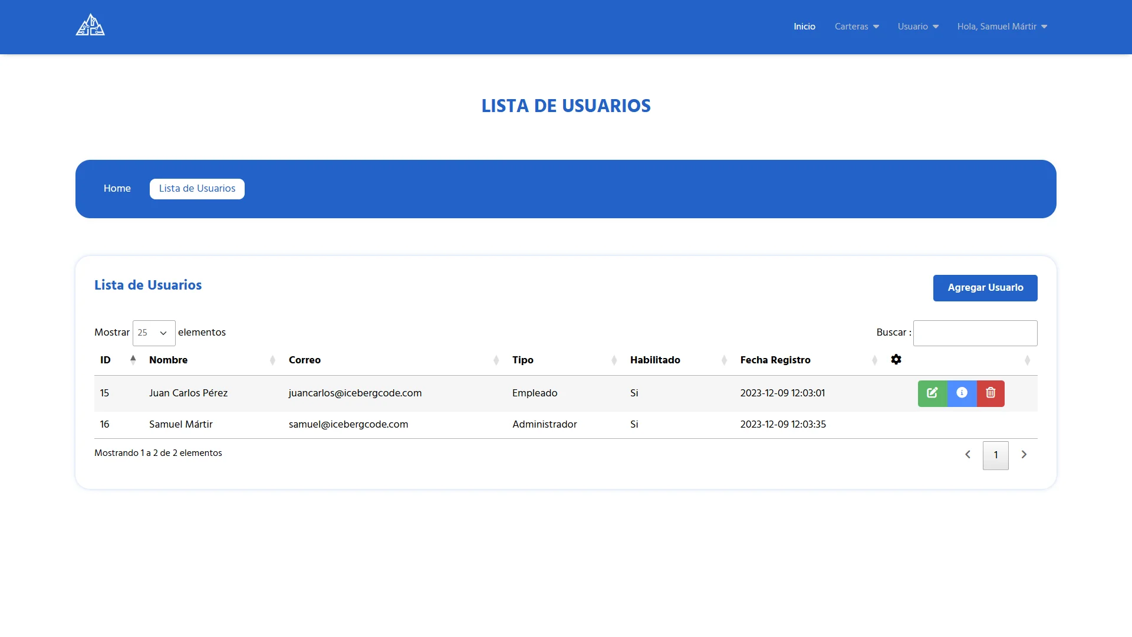Screen dimensions: 1132x637
Task: Click the Home breadcrumb
Action: point(117,189)
